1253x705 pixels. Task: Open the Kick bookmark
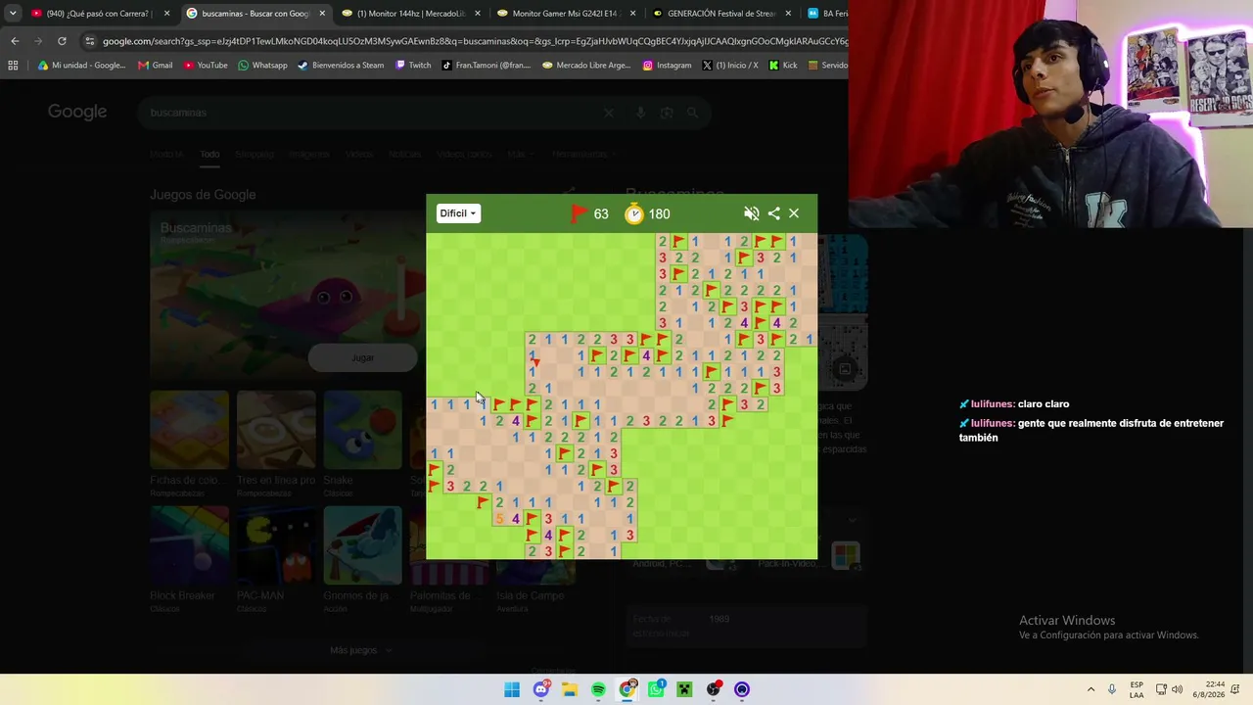pyautogui.click(x=783, y=66)
